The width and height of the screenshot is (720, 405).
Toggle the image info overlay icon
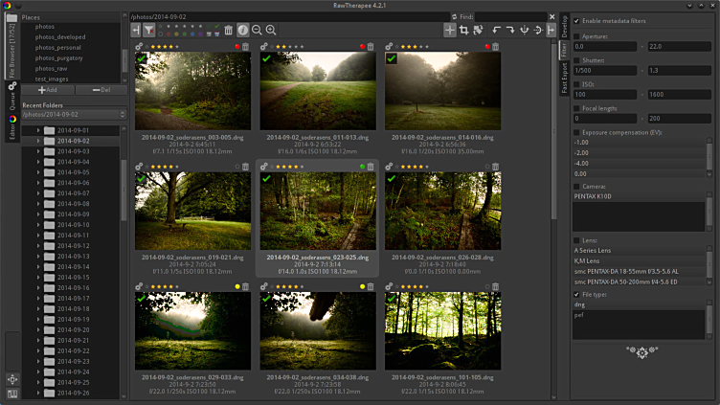(x=242, y=31)
